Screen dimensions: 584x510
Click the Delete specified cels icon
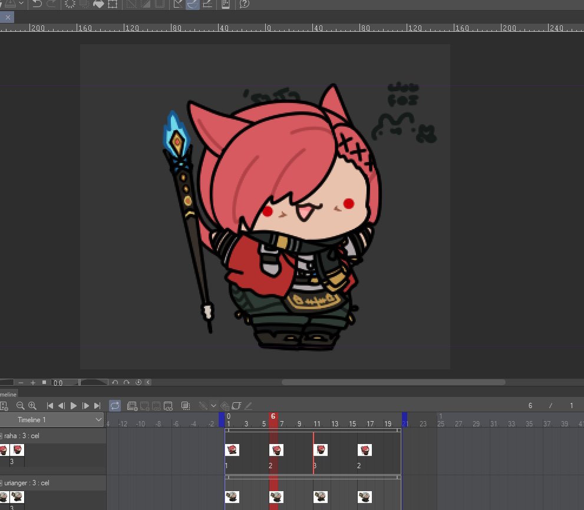coord(169,406)
